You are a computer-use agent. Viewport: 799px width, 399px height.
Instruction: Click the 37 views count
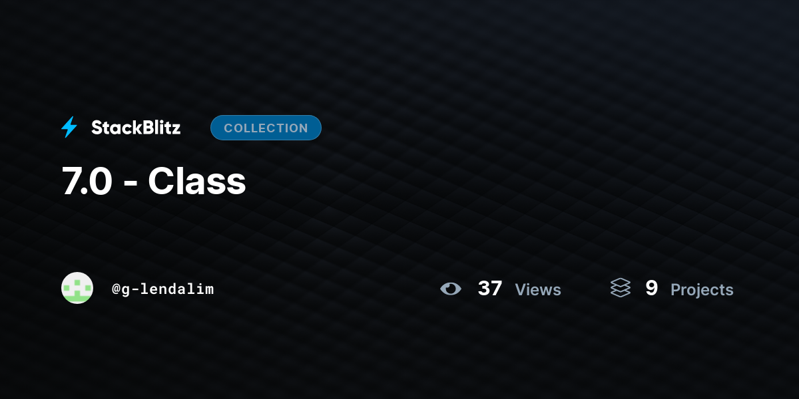pos(490,289)
